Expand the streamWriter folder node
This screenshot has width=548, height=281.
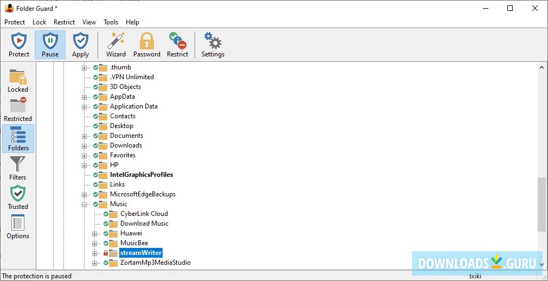(x=94, y=253)
